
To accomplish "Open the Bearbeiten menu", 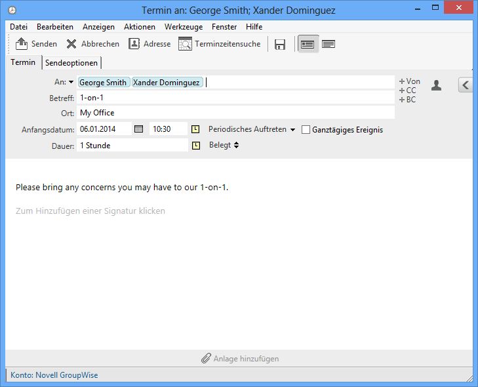I will (x=55, y=27).
